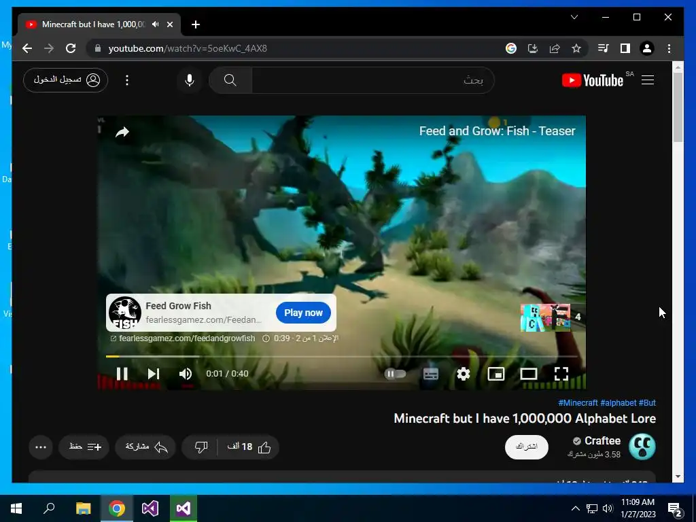Click the save (حفظ) button
The image size is (696, 522).
coord(84,447)
